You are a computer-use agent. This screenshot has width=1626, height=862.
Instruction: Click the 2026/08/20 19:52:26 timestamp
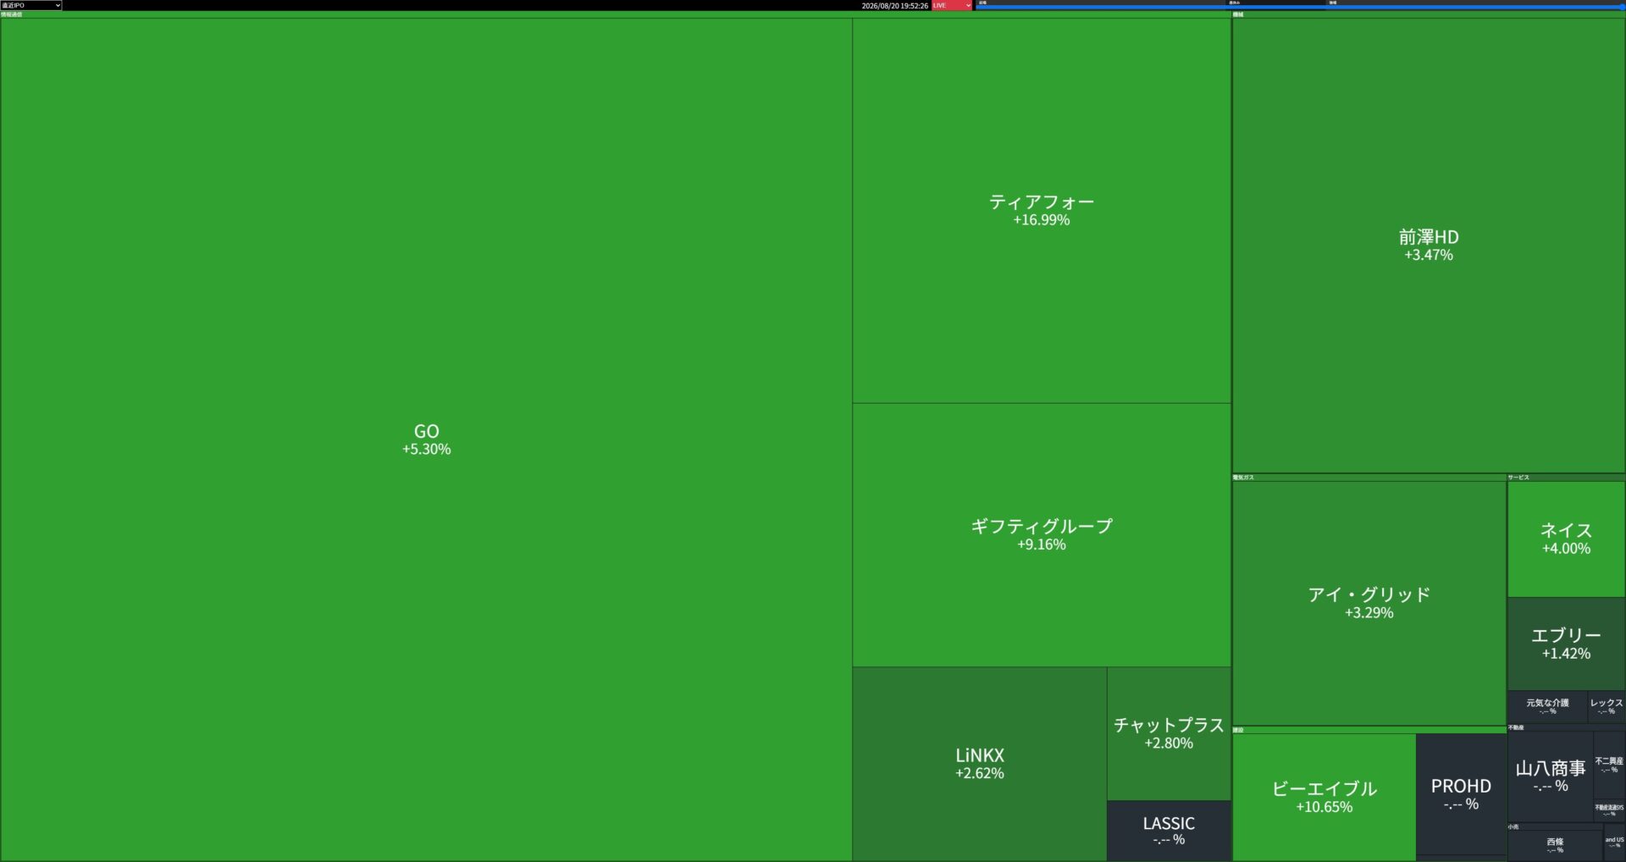tap(894, 6)
